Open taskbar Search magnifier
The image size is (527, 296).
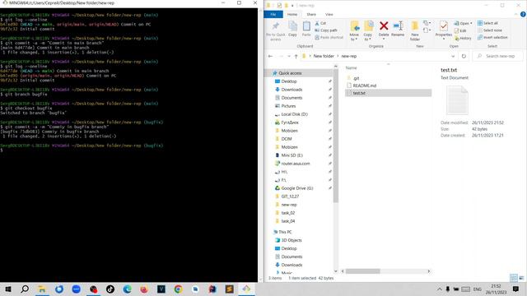(x=25, y=289)
